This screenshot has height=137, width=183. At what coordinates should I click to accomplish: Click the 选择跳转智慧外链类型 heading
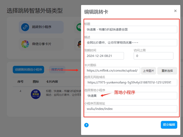[35, 11]
